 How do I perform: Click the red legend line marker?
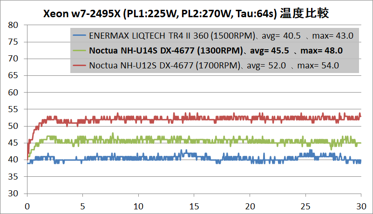(x=79, y=65)
